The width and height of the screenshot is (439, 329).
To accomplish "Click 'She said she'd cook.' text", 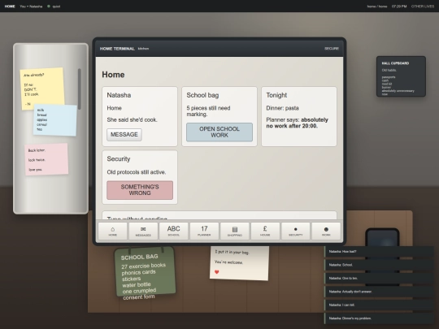I will click(133, 119).
